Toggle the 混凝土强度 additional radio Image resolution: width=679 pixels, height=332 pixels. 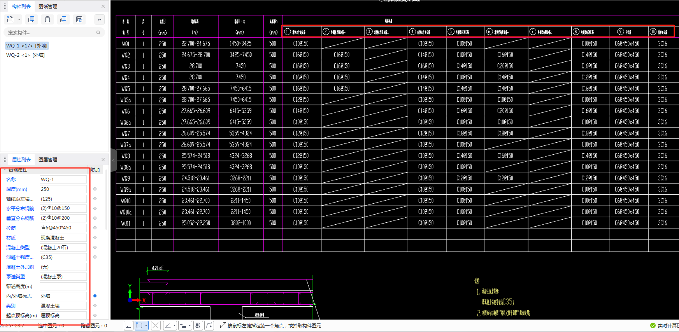95,257
